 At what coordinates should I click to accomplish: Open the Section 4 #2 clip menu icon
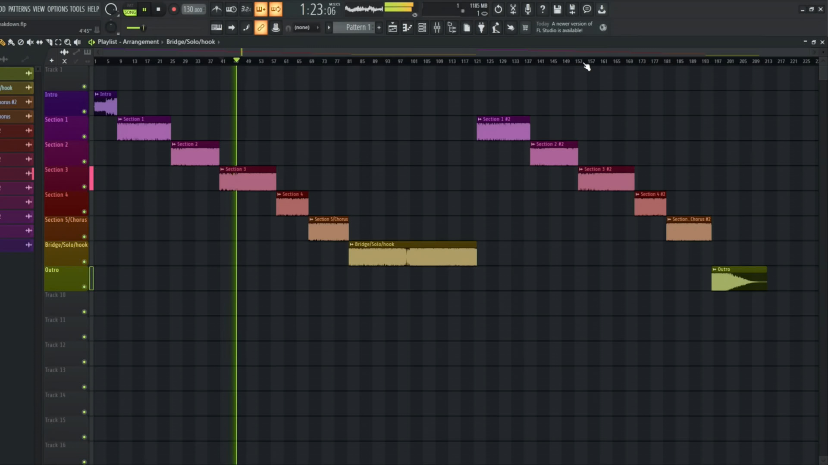[x=637, y=194]
